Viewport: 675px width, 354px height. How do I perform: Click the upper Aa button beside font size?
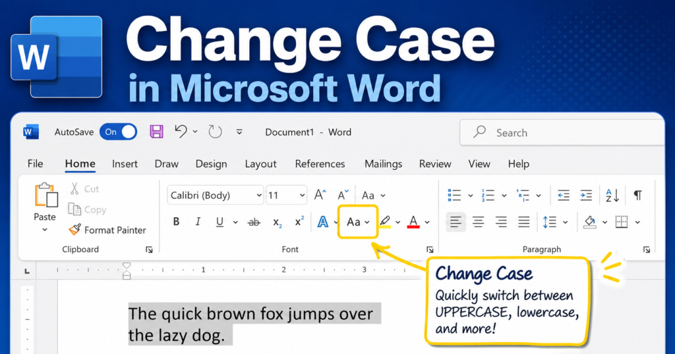click(x=373, y=195)
